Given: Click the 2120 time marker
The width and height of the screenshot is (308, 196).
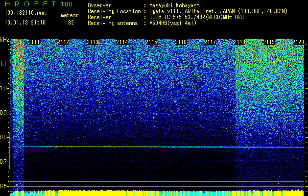Looking at the screenshot, I should pos(298,42).
